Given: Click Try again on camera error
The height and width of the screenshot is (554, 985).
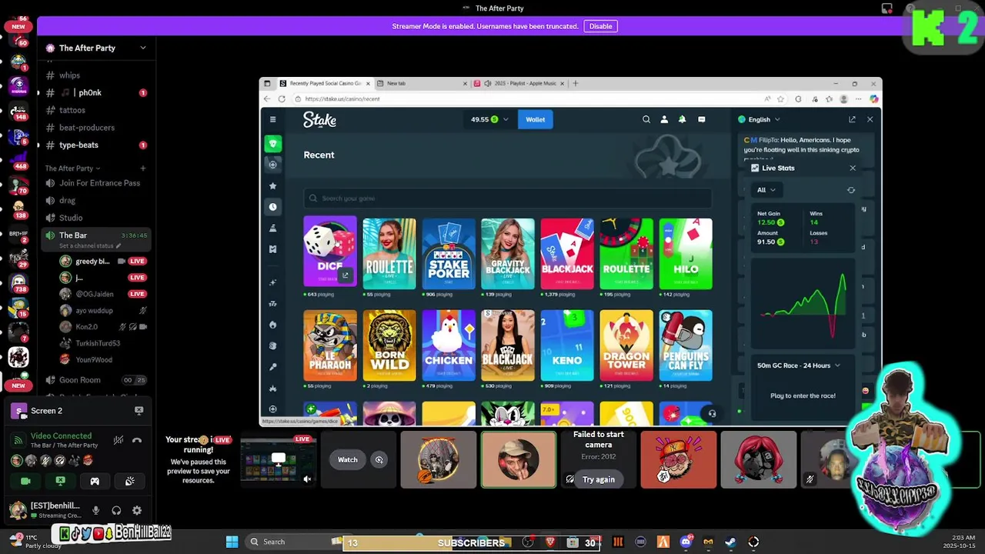Looking at the screenshot, I should pyautogui.click(x=599, y=479).
